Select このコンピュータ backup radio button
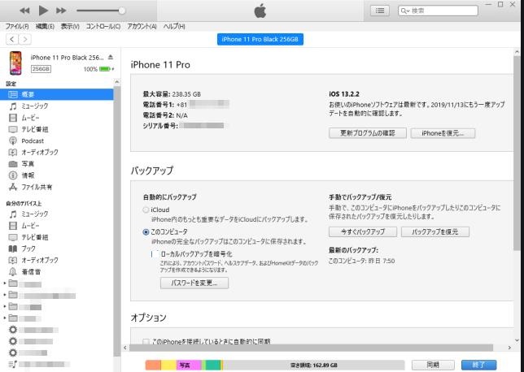The width and height of the screenshot is (524, 372). [x=146, y=231]
